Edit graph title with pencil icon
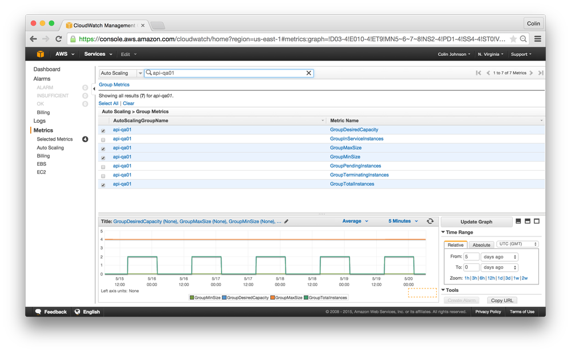The width and height of the screenshot is (571, 353). click(287, 221)
